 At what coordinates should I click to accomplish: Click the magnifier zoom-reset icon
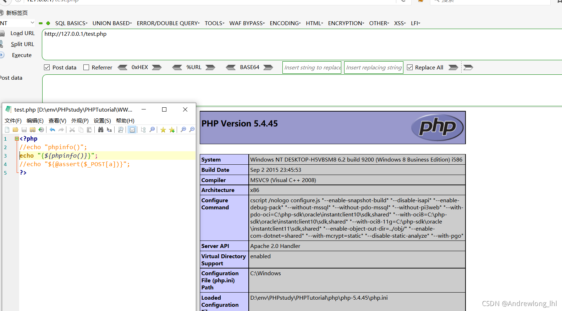[152, 130]
